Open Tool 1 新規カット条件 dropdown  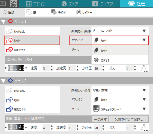tap(120, 31)
